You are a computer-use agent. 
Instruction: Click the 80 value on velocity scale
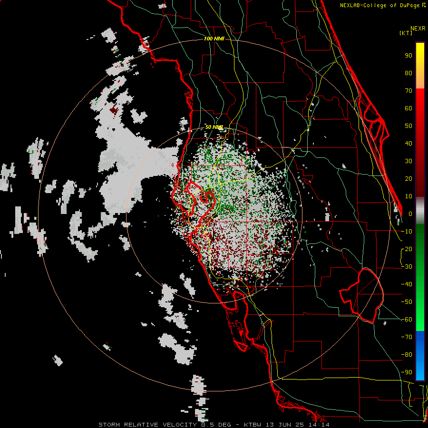coord(409,73)
